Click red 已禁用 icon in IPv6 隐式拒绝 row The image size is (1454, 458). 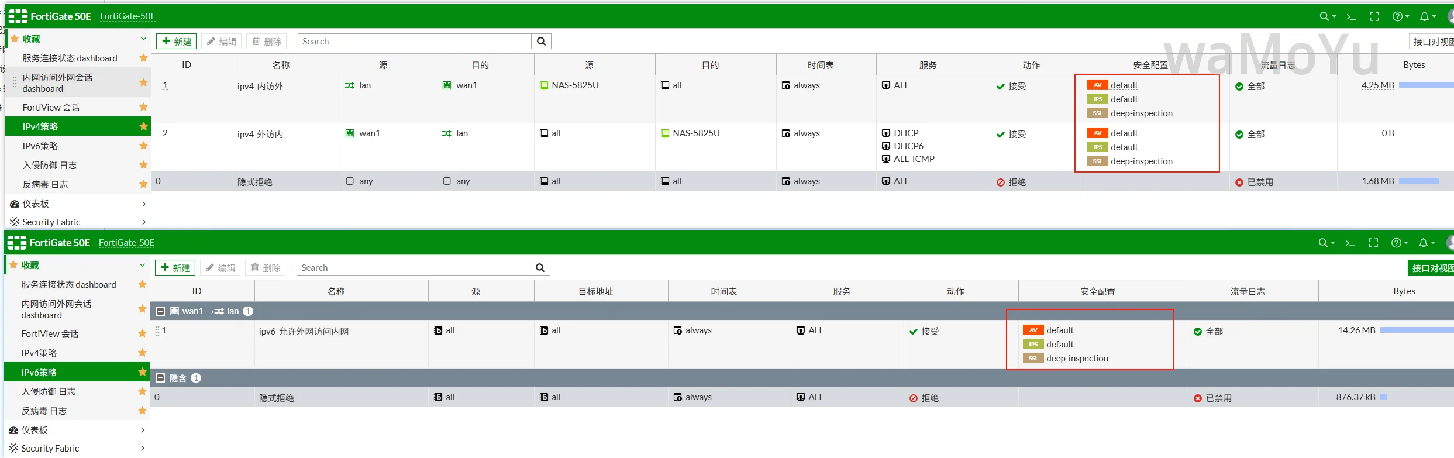click(x=1198, y=398)
